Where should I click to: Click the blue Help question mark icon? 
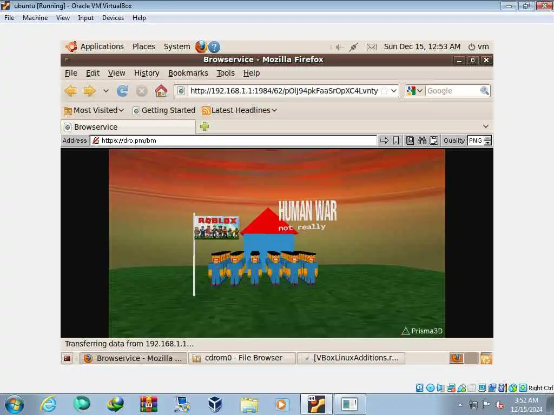pyautogui.click(x=214, y=47)
